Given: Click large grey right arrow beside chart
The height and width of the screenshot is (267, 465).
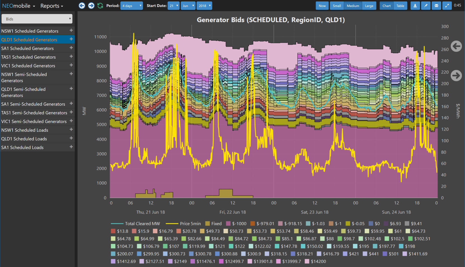Looking at the screenshot, I should pos(456,75).
